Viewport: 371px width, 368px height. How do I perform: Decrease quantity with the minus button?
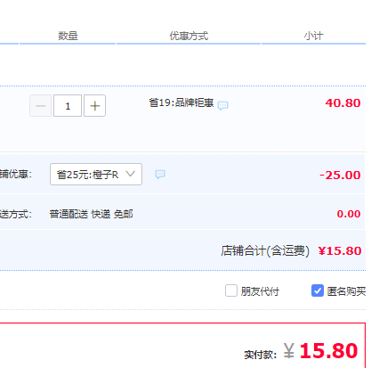tap(41, 106)
